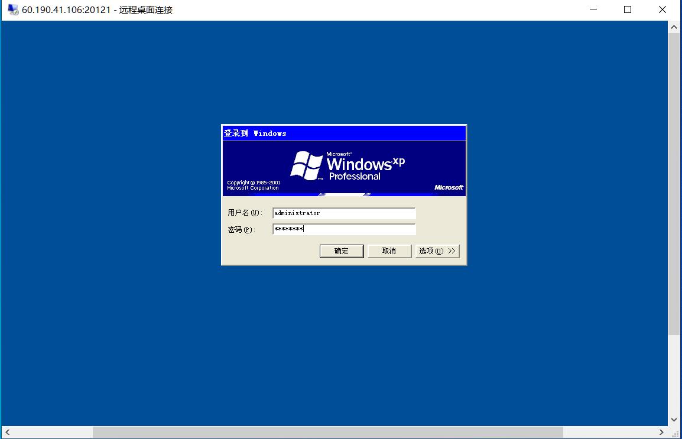Click the horizontal scrollbar thumb

coord(328,432)
